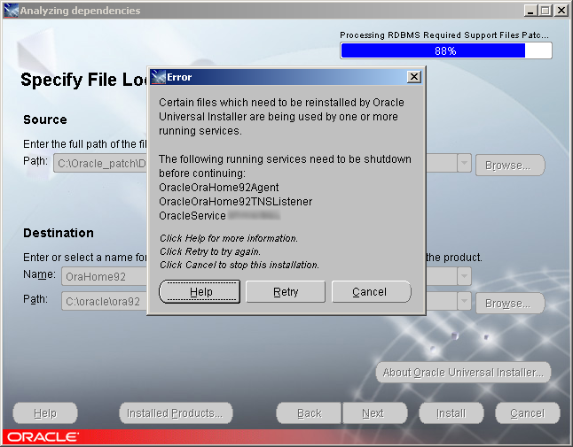Click the 'Processing RDBMS Required Support Files' status text
Image resolution: width=573 pixels, height=447 pixels.
(x=444, y=35)
